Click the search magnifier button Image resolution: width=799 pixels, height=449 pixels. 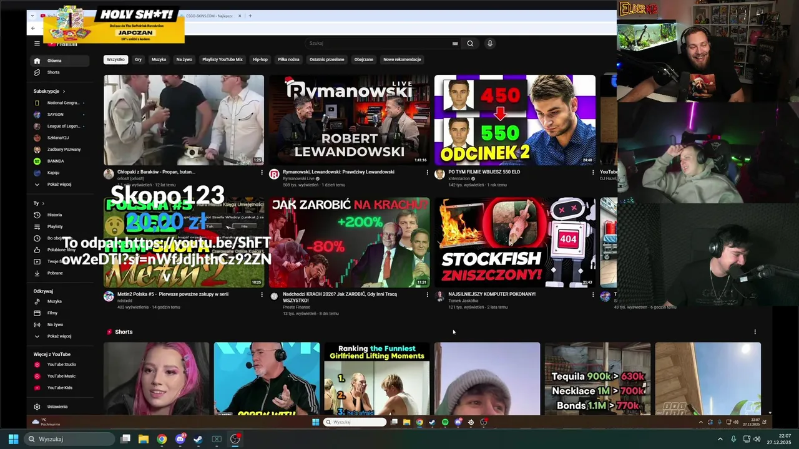point(470,44)
